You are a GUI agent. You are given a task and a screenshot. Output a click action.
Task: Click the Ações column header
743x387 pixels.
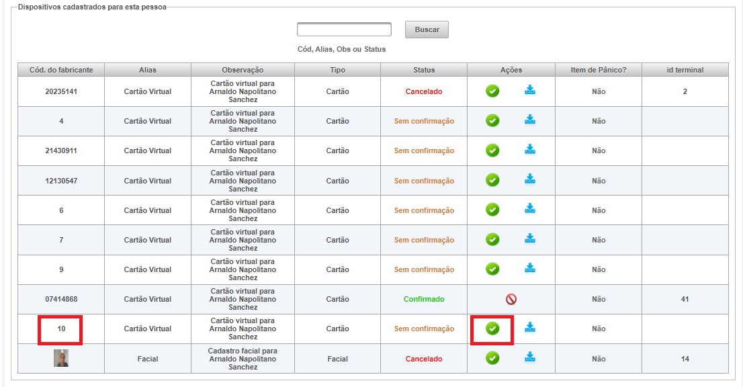[x=511, y=70]
